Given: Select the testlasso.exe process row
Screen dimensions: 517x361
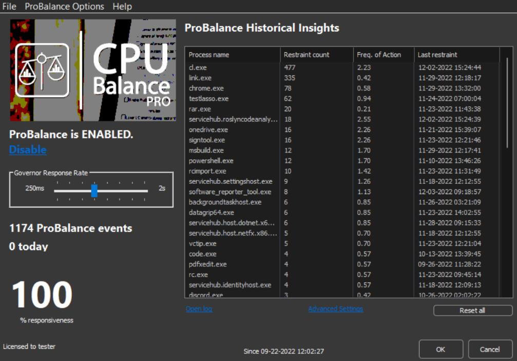Looking at the screenshot, I should click(x=342, y=99).
